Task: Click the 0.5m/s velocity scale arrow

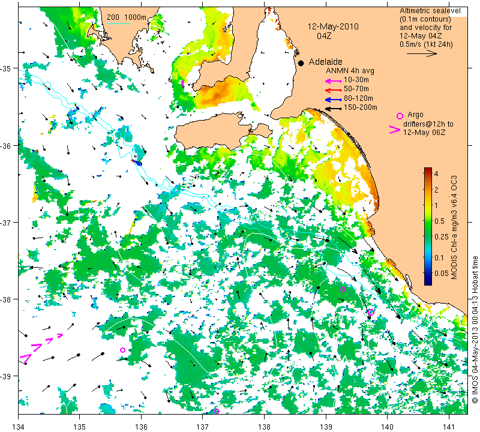Action: [423, 53]
